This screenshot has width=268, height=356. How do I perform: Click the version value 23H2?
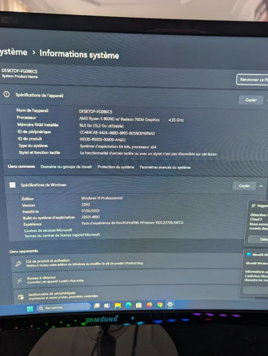tap(86, 204)
